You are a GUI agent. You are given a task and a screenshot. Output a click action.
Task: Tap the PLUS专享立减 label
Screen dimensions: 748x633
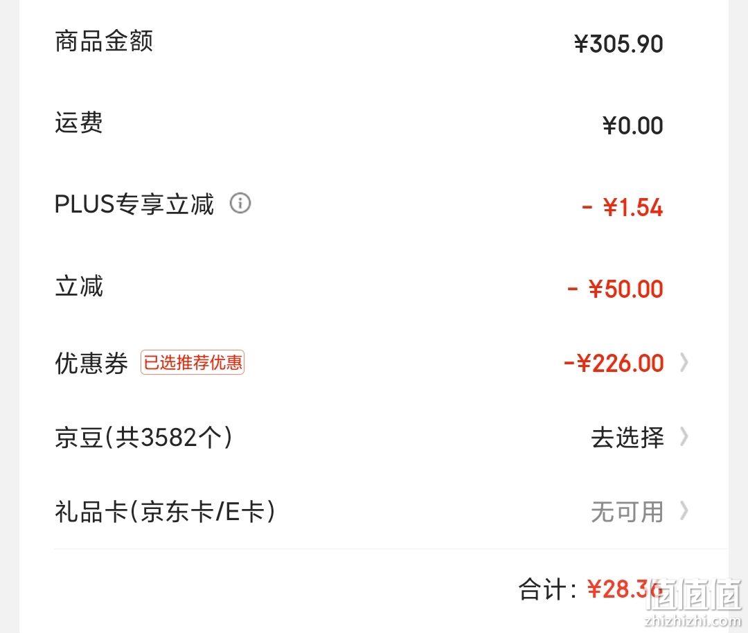pos(134,204)
